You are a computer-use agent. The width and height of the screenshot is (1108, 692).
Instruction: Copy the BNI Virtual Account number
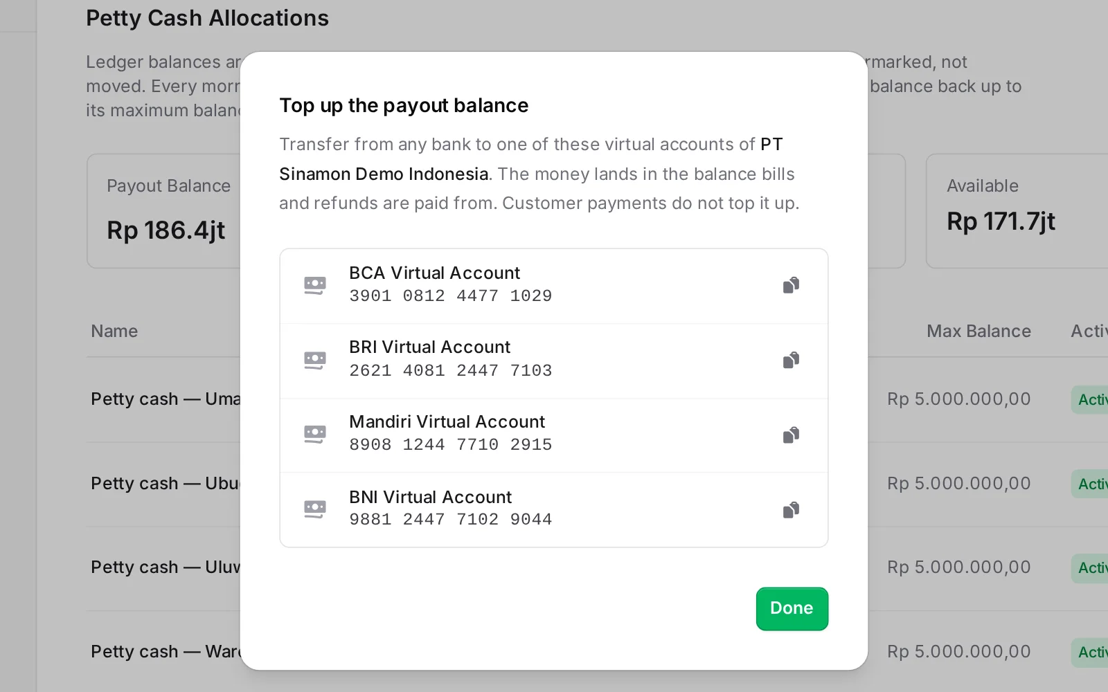pos(791,510)
